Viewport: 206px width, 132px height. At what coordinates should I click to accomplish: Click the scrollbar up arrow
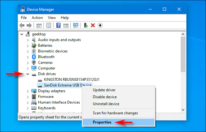pyautogui.click(x=183, y=34)
